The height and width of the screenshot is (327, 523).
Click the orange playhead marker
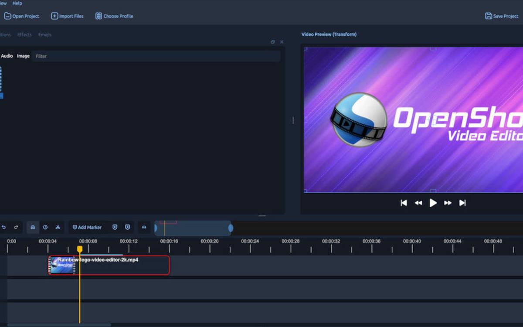[79, 249]
